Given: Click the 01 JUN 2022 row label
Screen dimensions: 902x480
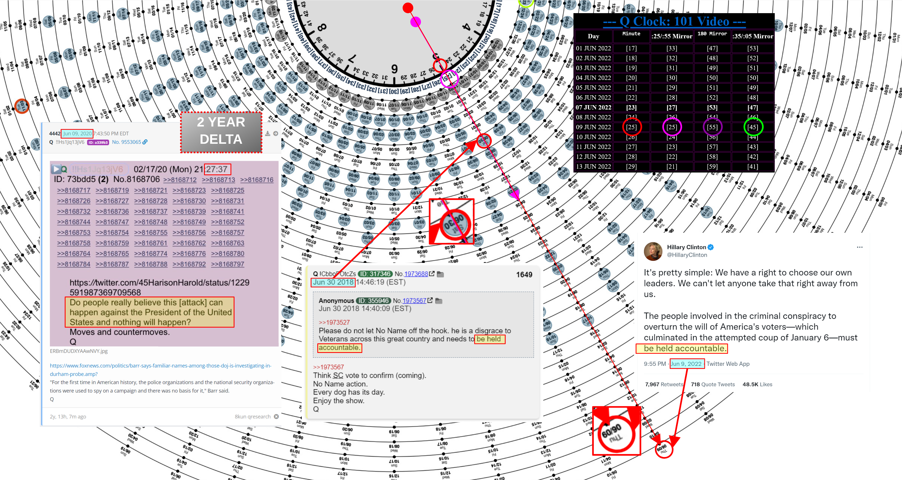Looking at the screenshot, I should pyautogui.click(x=593, y=48).
